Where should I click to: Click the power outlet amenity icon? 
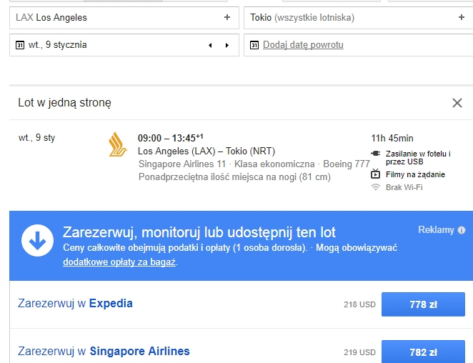tap(376, 154)
